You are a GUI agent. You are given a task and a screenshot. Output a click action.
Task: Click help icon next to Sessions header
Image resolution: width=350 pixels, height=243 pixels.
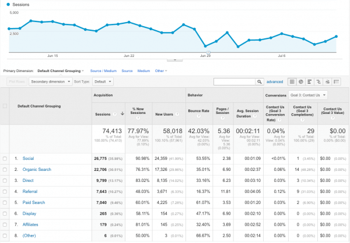[115, 114]
